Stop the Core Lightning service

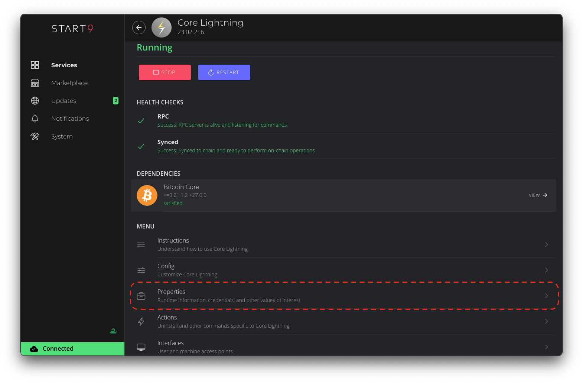(165, 72)
